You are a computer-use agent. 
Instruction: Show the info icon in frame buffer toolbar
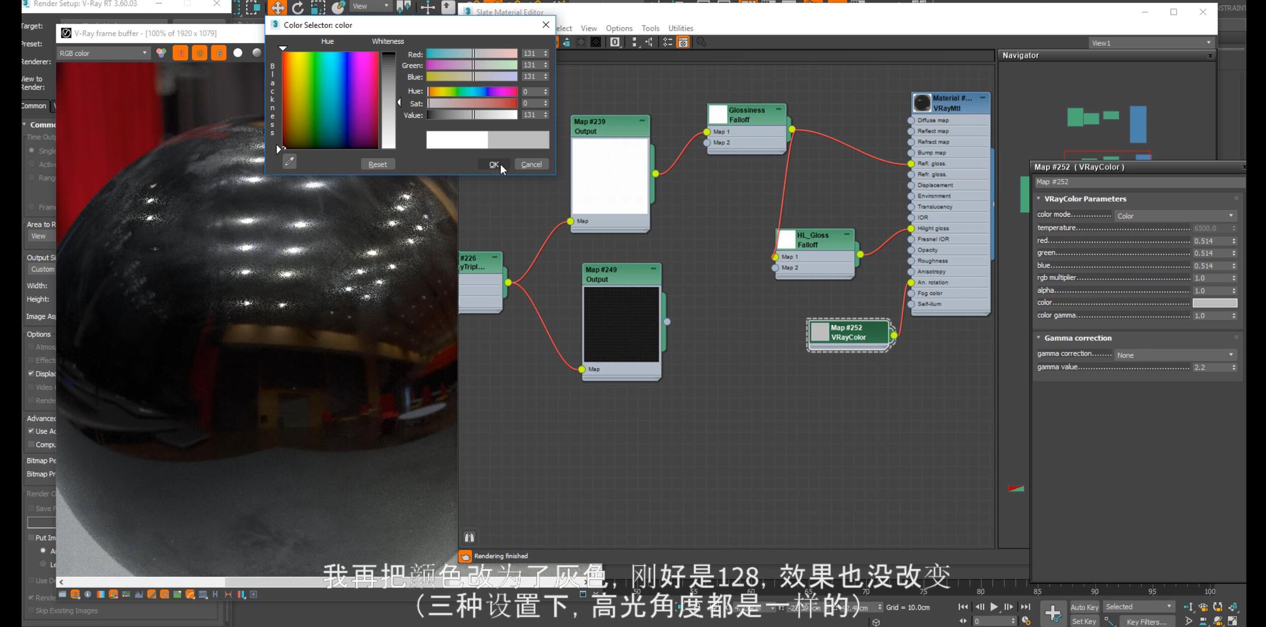coord(88,594)
